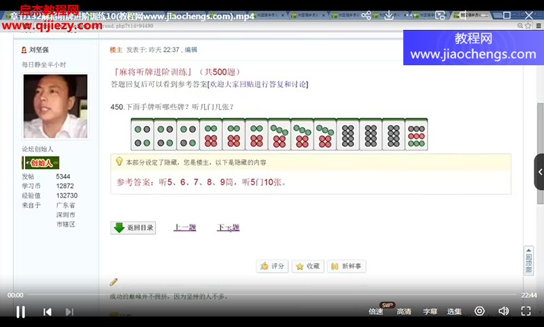The image size is (544, 327).
Task: Click the 新鲜事 button
Action: pos(346,266)
